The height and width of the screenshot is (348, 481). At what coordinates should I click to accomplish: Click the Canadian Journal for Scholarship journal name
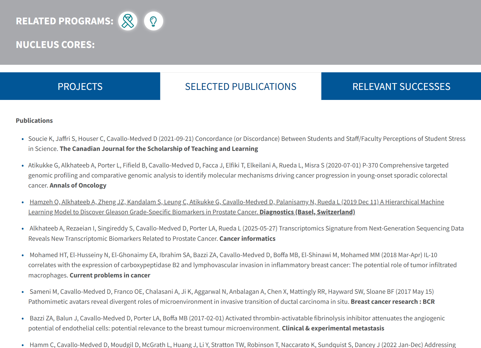point(159,149)
